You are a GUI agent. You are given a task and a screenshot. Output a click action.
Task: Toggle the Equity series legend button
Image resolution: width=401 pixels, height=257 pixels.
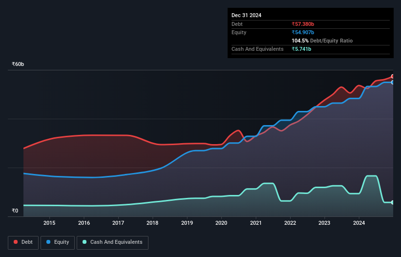[58, 242]
